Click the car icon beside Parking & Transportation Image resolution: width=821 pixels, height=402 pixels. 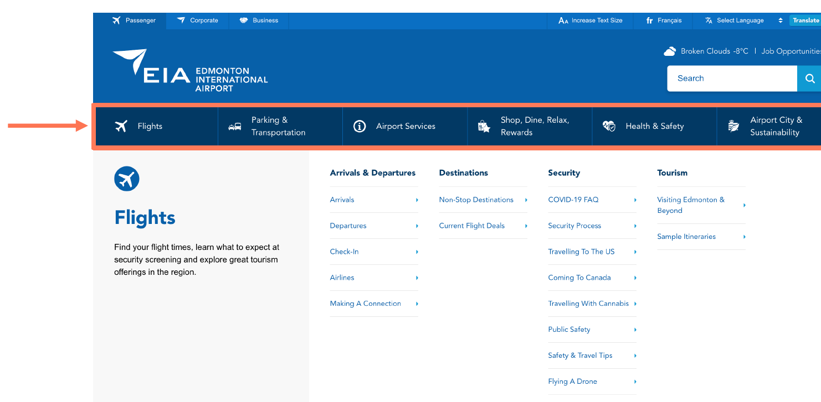234,126
